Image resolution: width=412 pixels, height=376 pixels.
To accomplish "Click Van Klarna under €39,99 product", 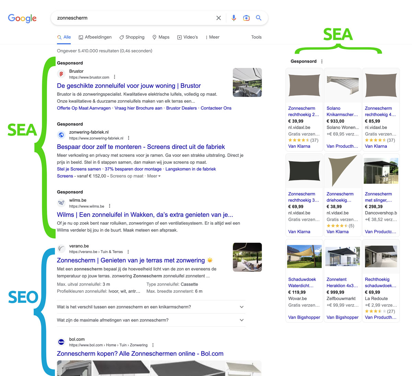I will click(x=299, y=146).
